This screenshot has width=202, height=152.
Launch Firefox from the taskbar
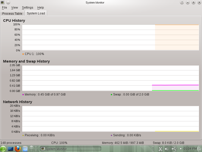click(18, 149)
